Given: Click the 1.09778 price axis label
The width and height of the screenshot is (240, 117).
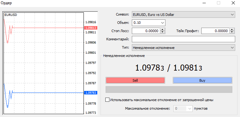Looking at the screenshot, I should (x=91, y=103).
